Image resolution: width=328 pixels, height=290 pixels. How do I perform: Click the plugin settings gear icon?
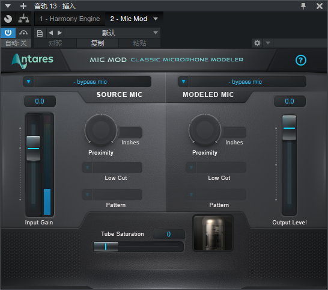pos(257,43)
